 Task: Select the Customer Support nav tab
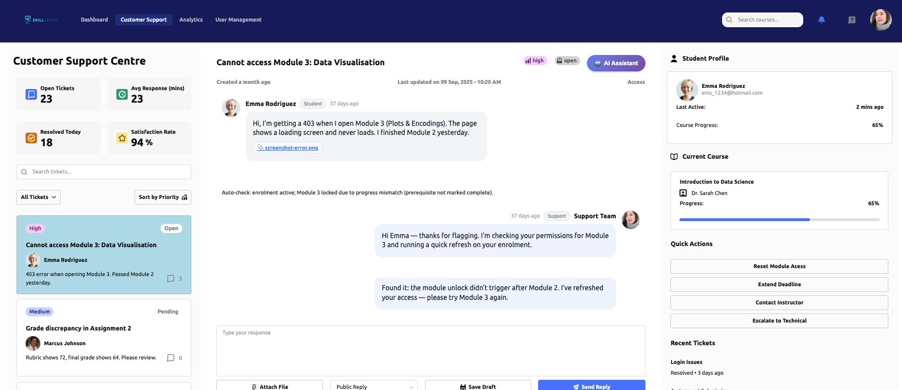[x=144, y=20]
